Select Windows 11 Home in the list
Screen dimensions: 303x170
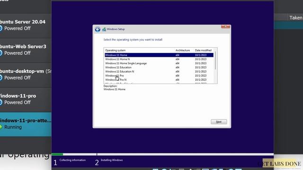pyautogui.click(x=159, y=55)
